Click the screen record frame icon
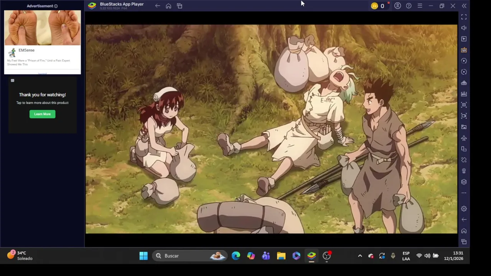The height and width of the screenshot is (276, 491). pos(464,116)
